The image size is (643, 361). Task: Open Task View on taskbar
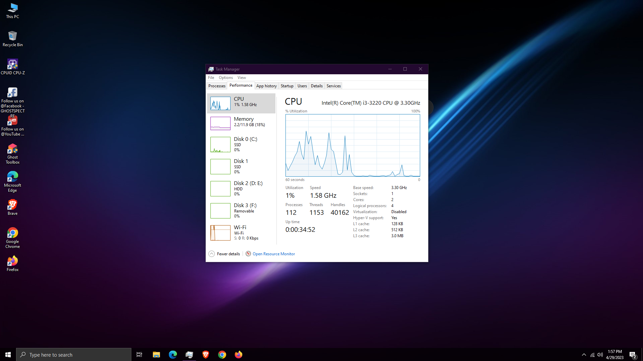tap(139, 354)
